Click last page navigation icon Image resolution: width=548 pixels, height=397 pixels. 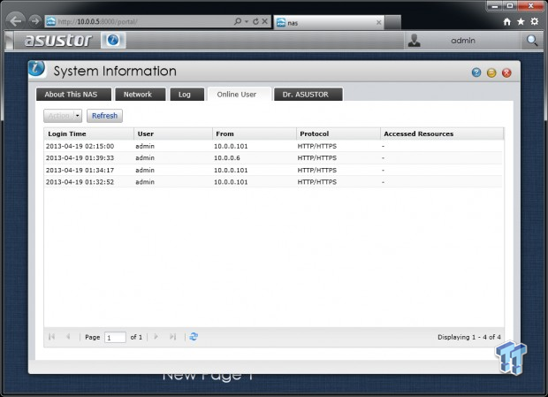[172, 337]
